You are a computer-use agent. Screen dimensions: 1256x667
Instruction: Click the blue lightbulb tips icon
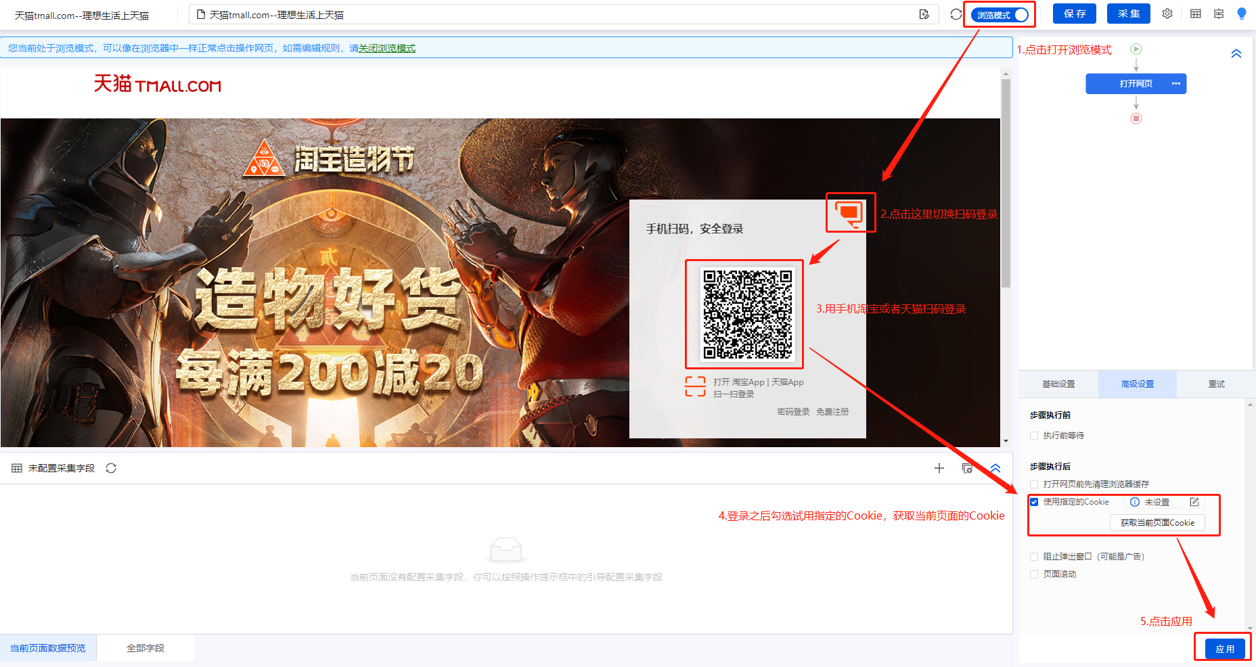click(1242, 14)
